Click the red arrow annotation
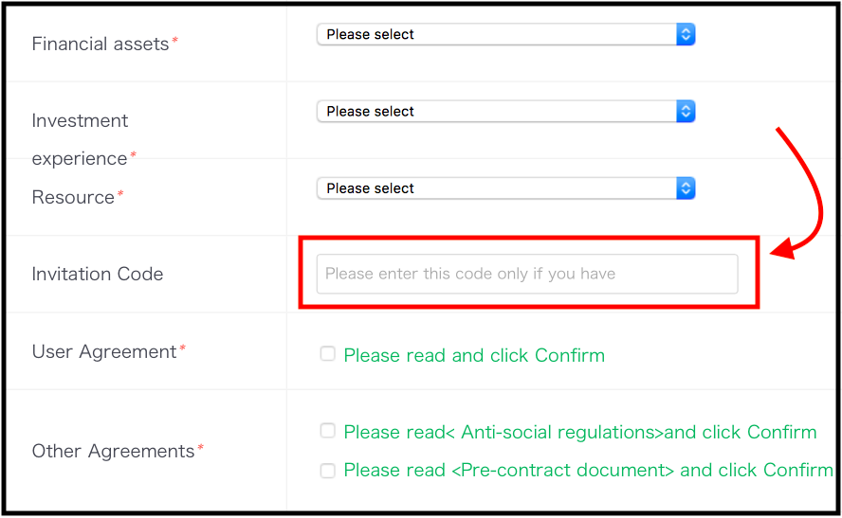The height and width of the screenshot is (518, 842). (797, 193)
